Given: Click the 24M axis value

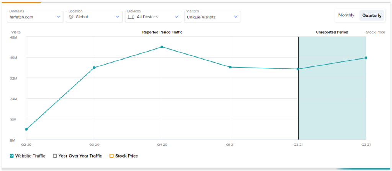Looking at the screenshot, I should [13, 99].
